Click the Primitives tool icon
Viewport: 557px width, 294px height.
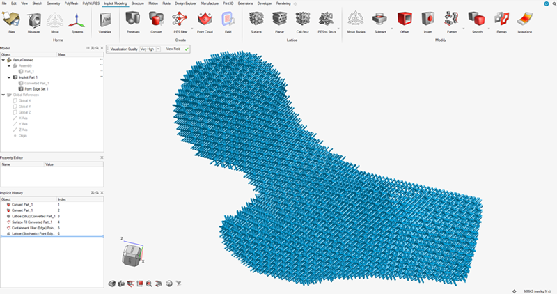pos(133,20)
